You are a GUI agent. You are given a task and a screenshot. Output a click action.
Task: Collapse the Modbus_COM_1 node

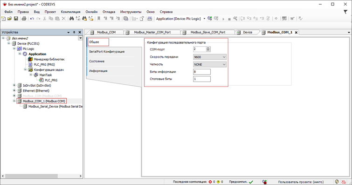(14, 101)
